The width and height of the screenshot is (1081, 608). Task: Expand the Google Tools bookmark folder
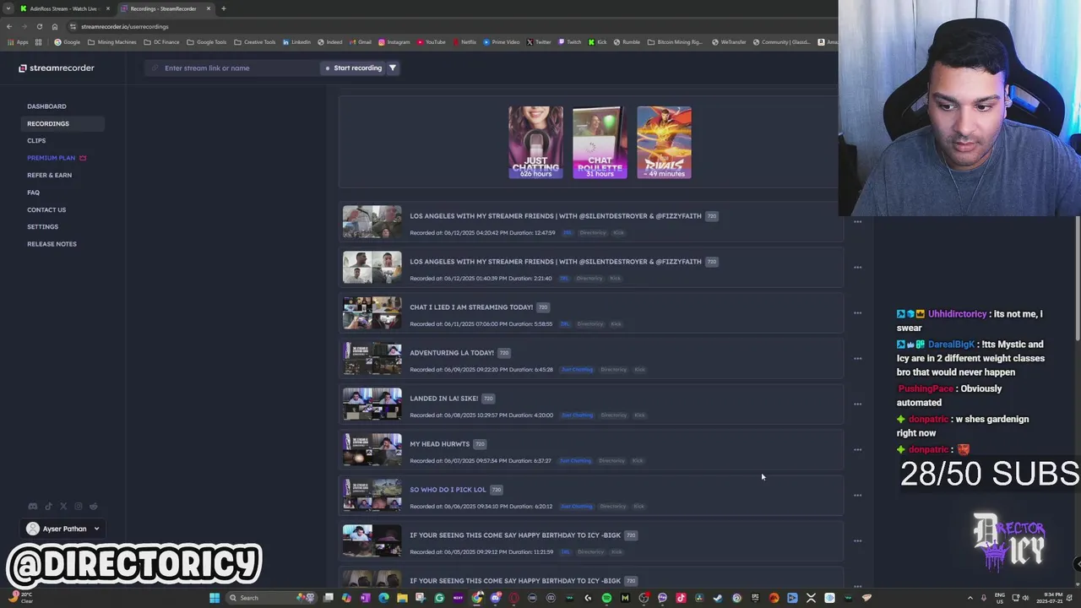pos(207,42)
